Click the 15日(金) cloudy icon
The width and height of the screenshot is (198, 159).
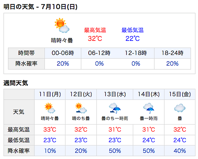tap(180, 108)
